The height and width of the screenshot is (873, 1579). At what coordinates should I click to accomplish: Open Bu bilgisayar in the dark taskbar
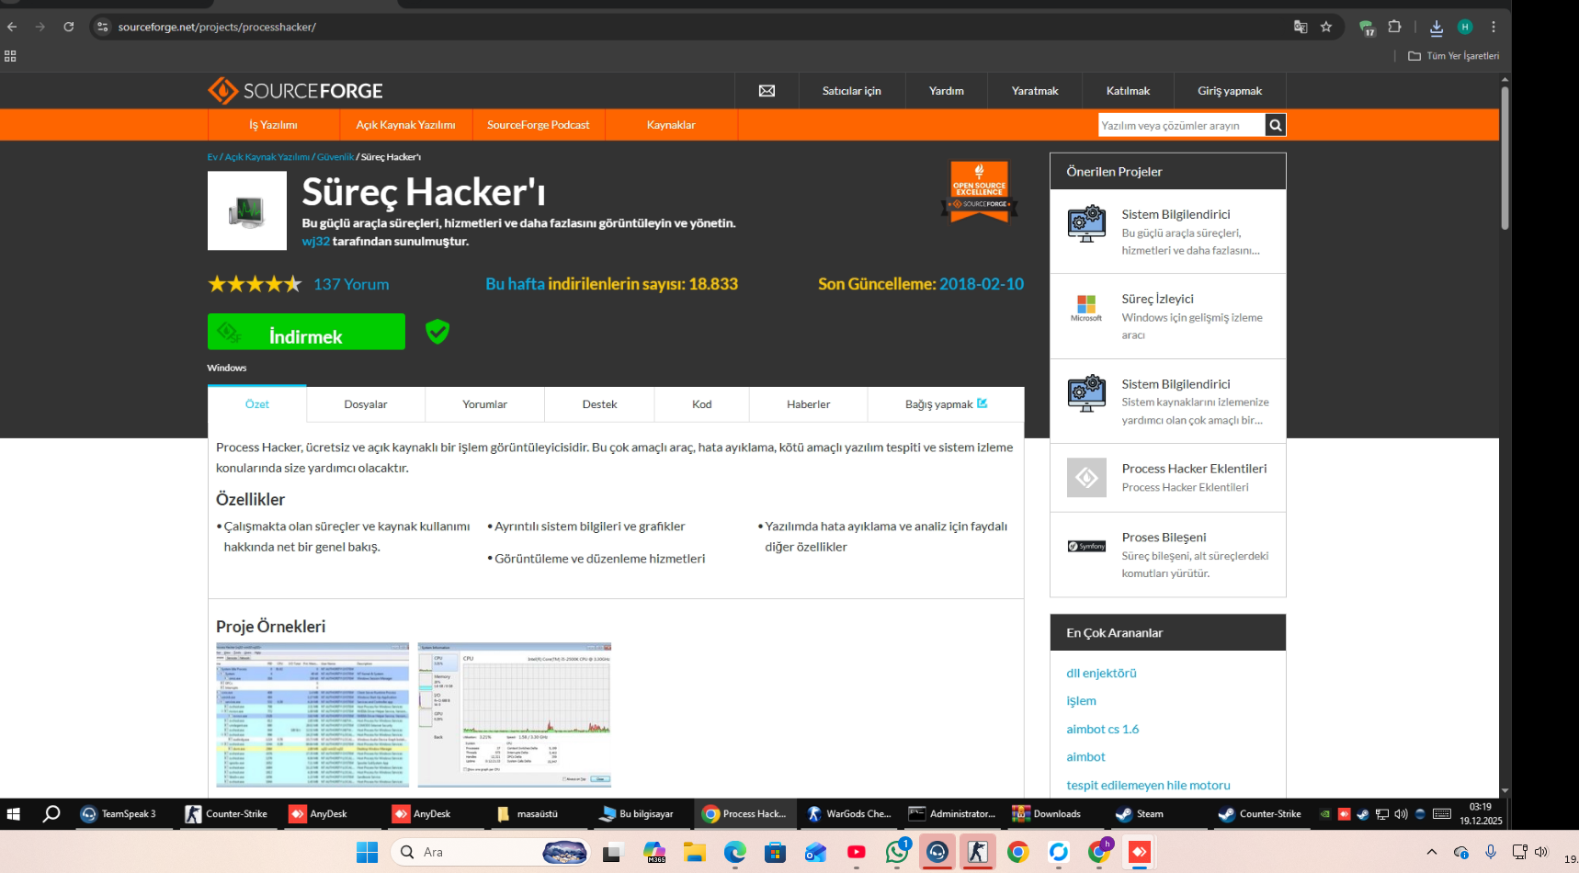[x=637, y=814]
